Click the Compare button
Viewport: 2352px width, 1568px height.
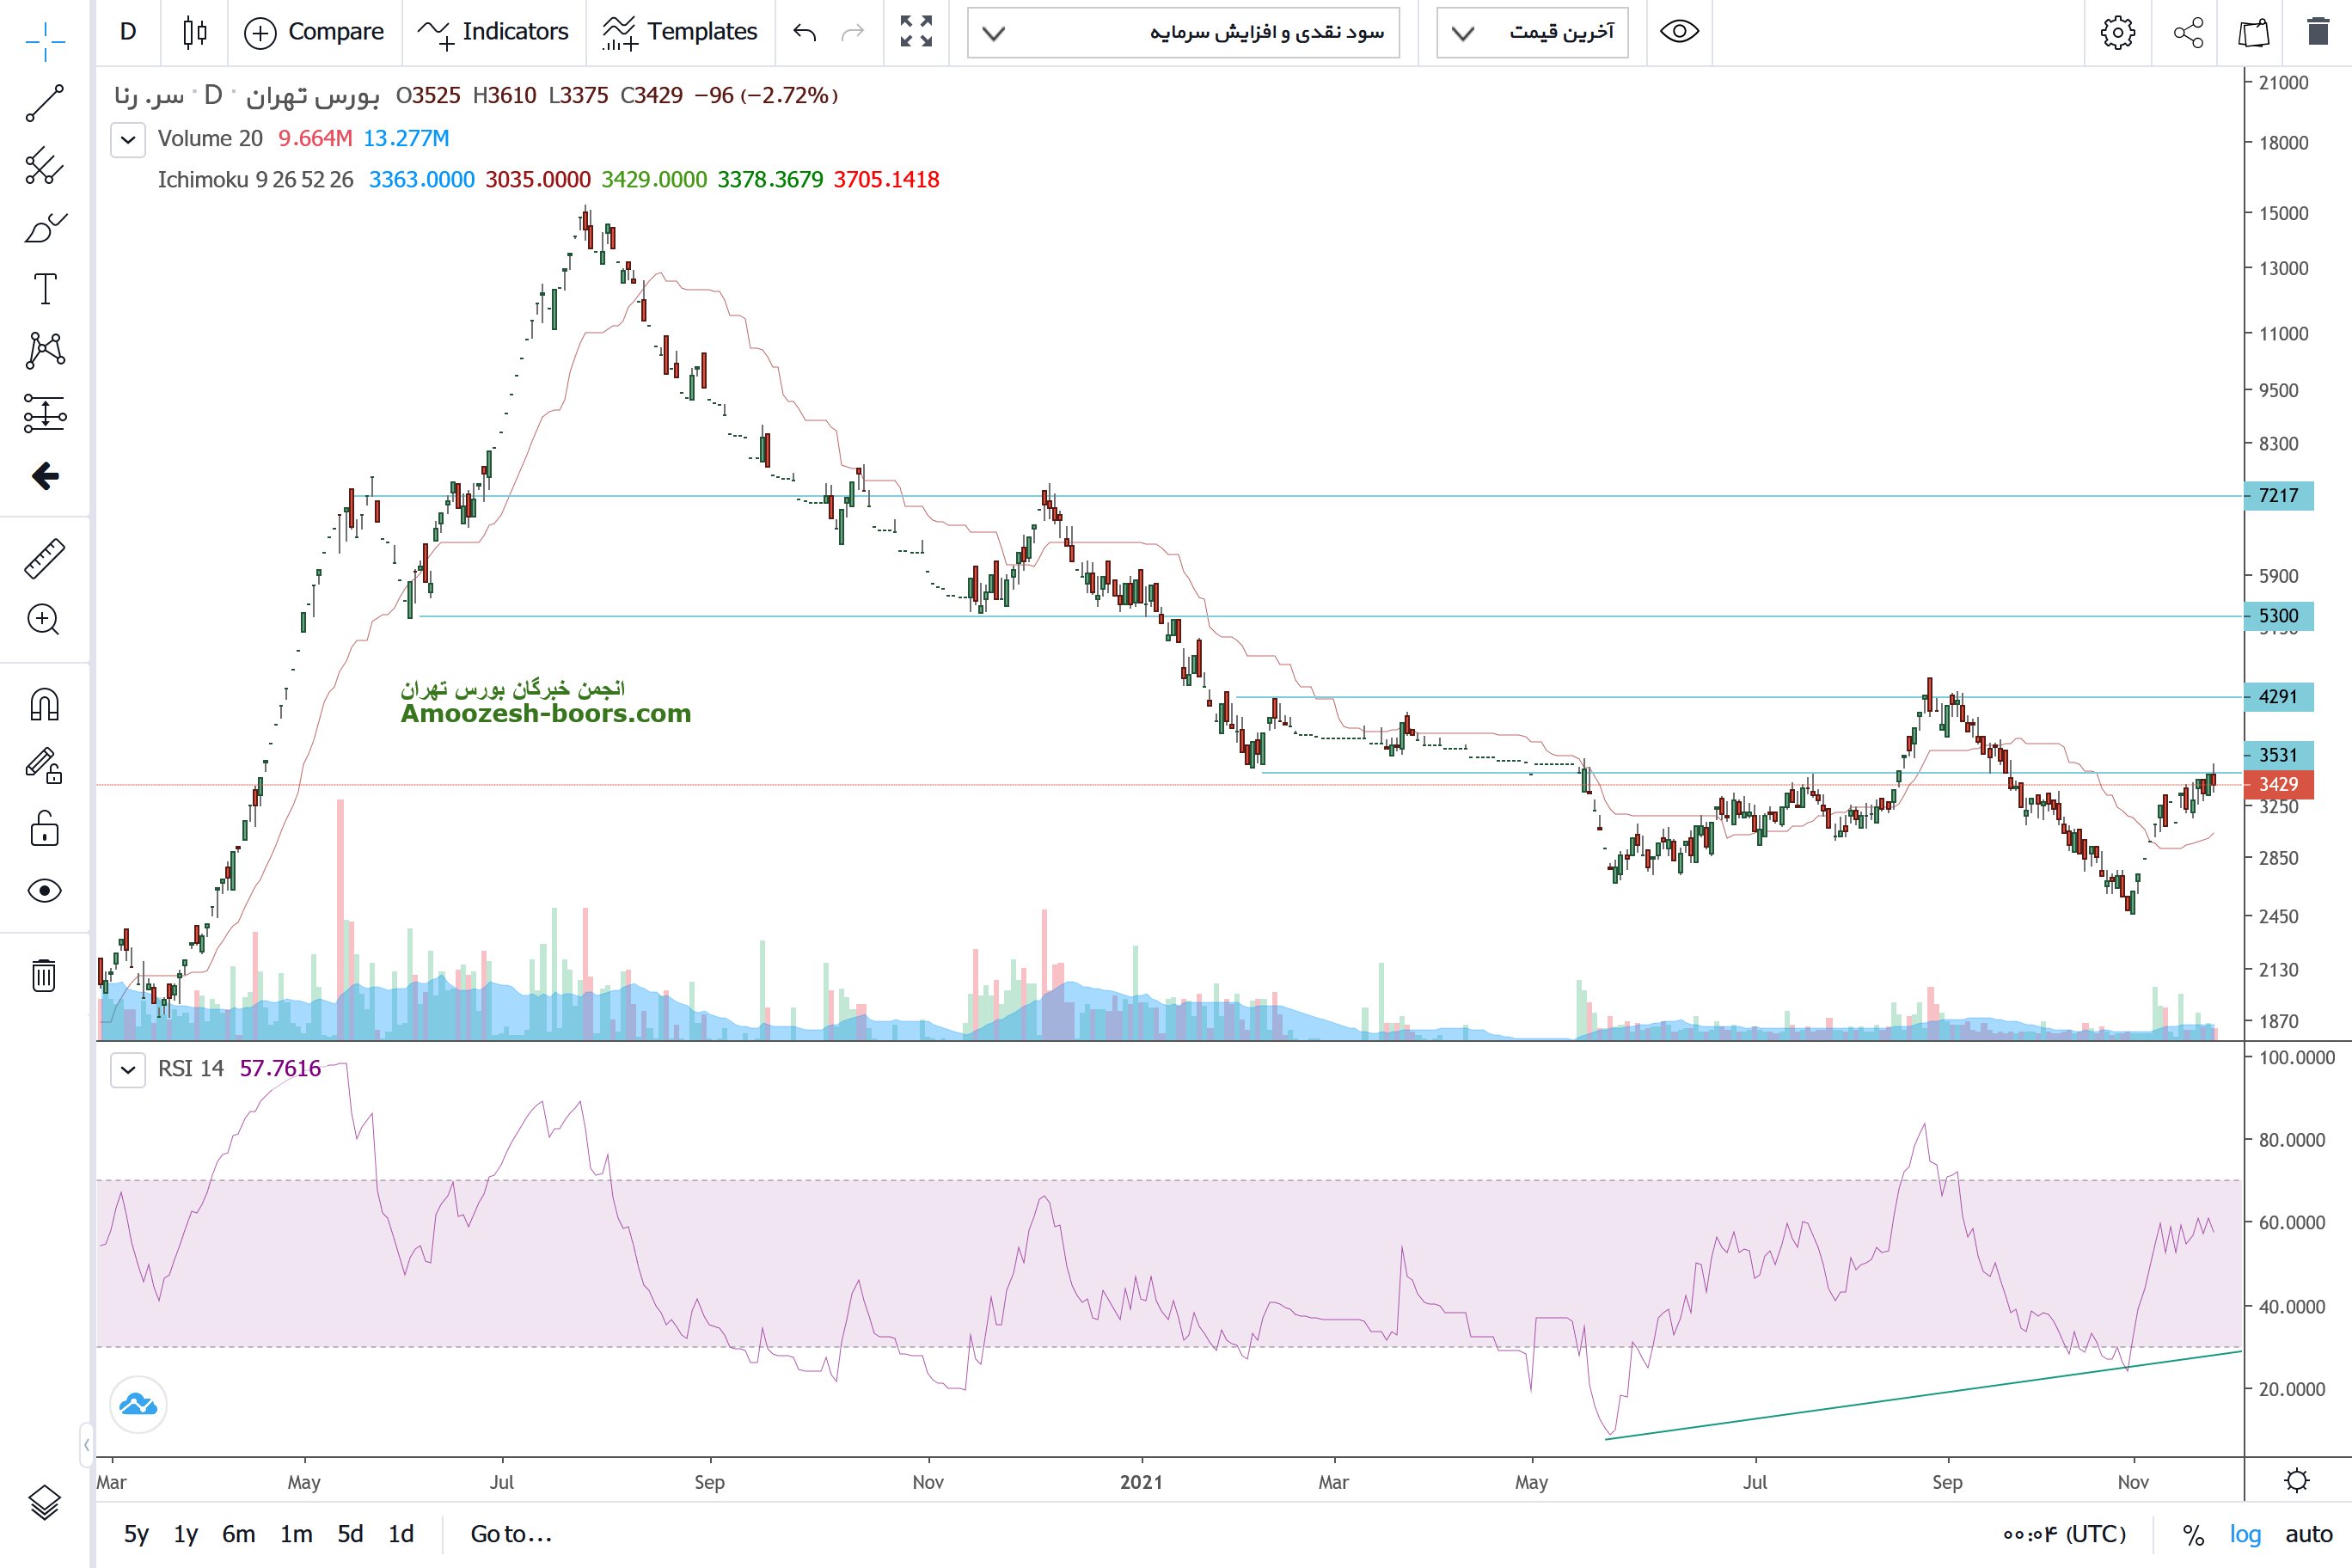point(314,32)
